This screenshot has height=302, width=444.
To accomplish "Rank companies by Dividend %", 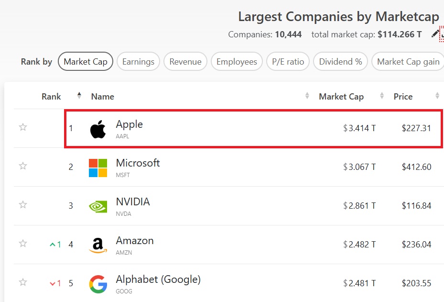I will 340,62.
